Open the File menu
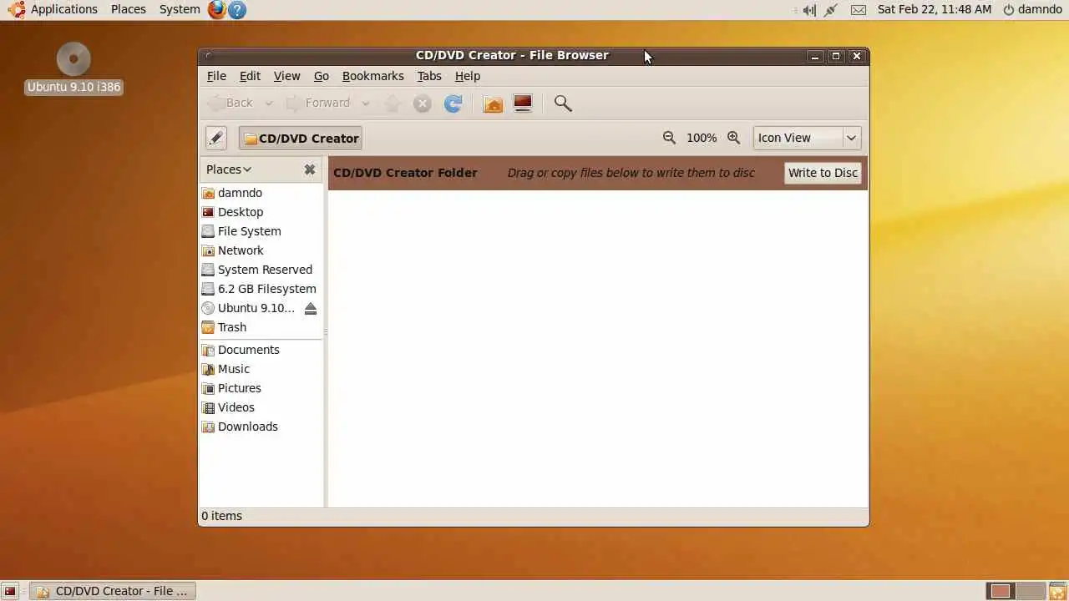The height and width of the screenshot is (601, 1069). (216, 76)
